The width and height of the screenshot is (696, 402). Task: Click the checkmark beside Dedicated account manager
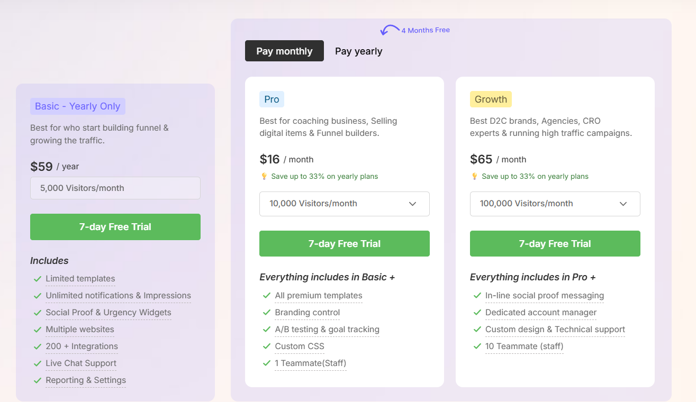477,313
